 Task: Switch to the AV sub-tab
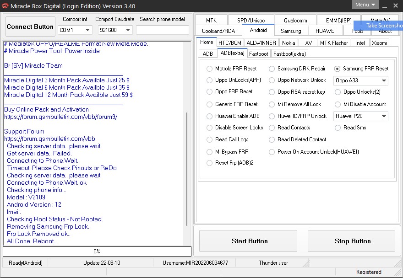pos(308,43)
